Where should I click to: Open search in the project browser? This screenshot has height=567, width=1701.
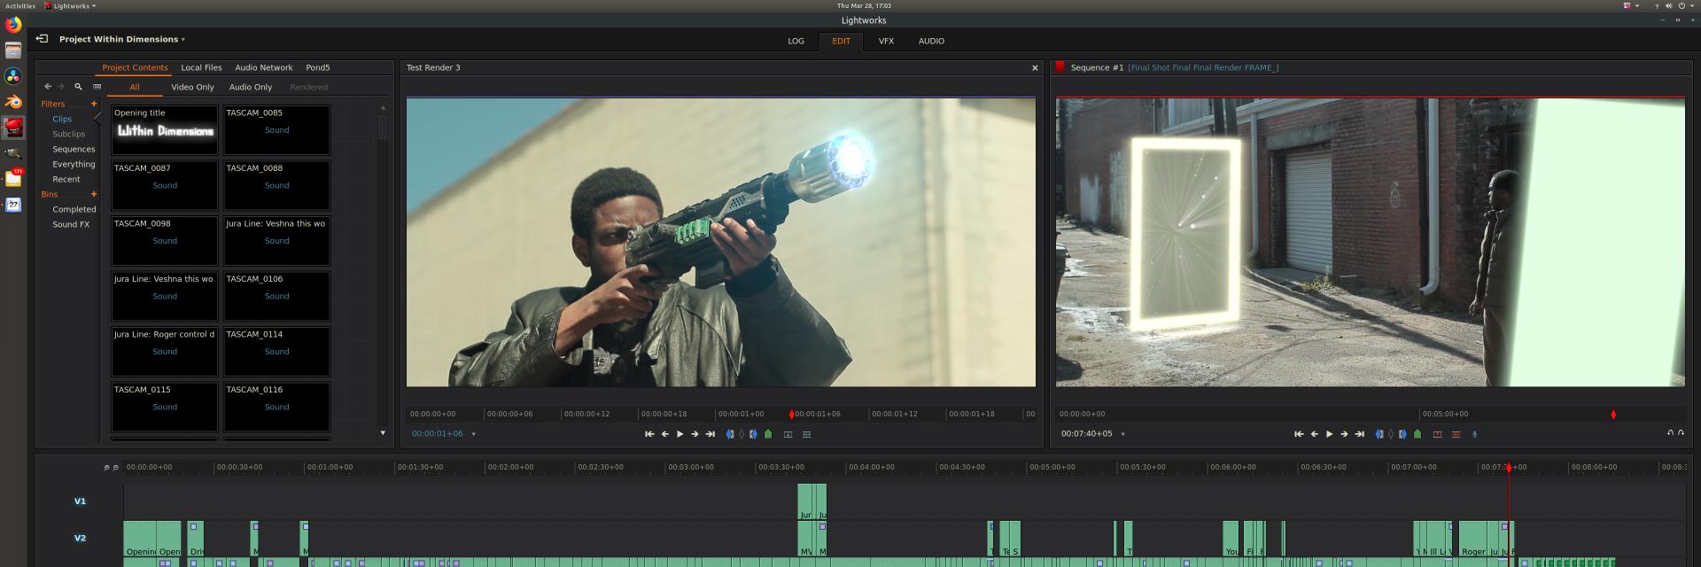point(78,87)
